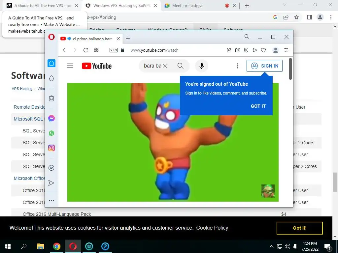This screenshot has height=253, width=338.
Task: Open Opera ad blocker shield icon
Action: (x=246, y=50)
